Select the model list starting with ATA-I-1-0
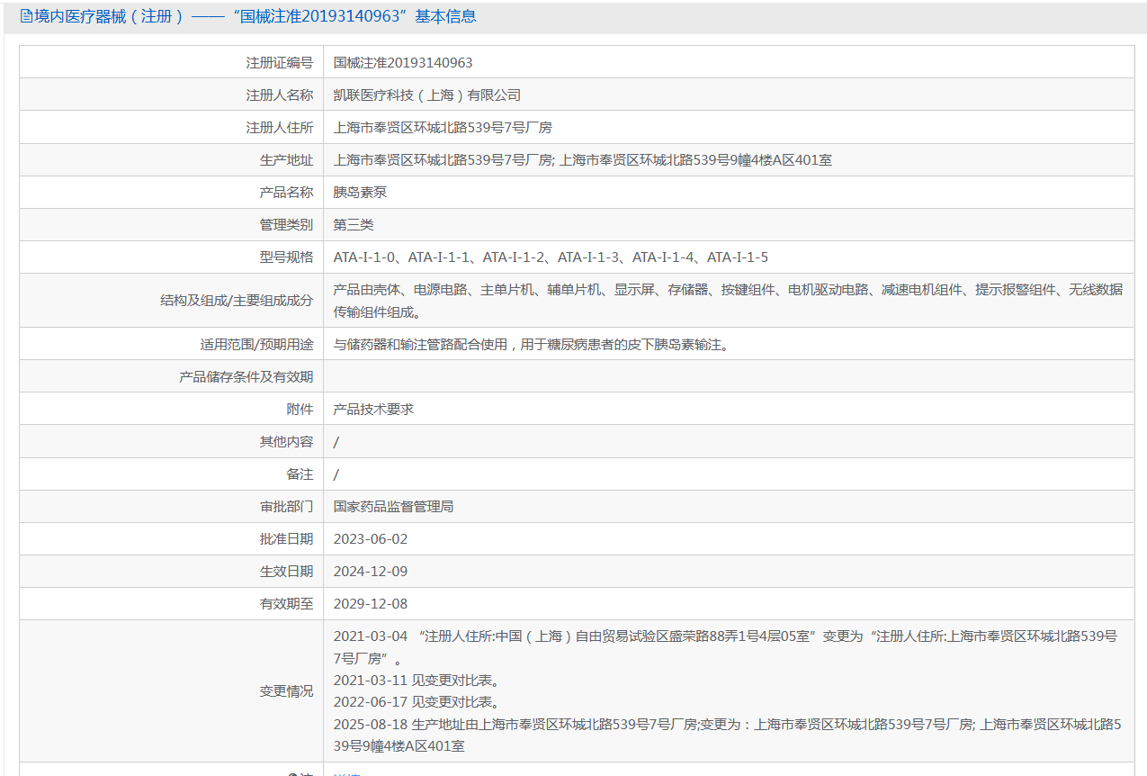 pos(551,257)
